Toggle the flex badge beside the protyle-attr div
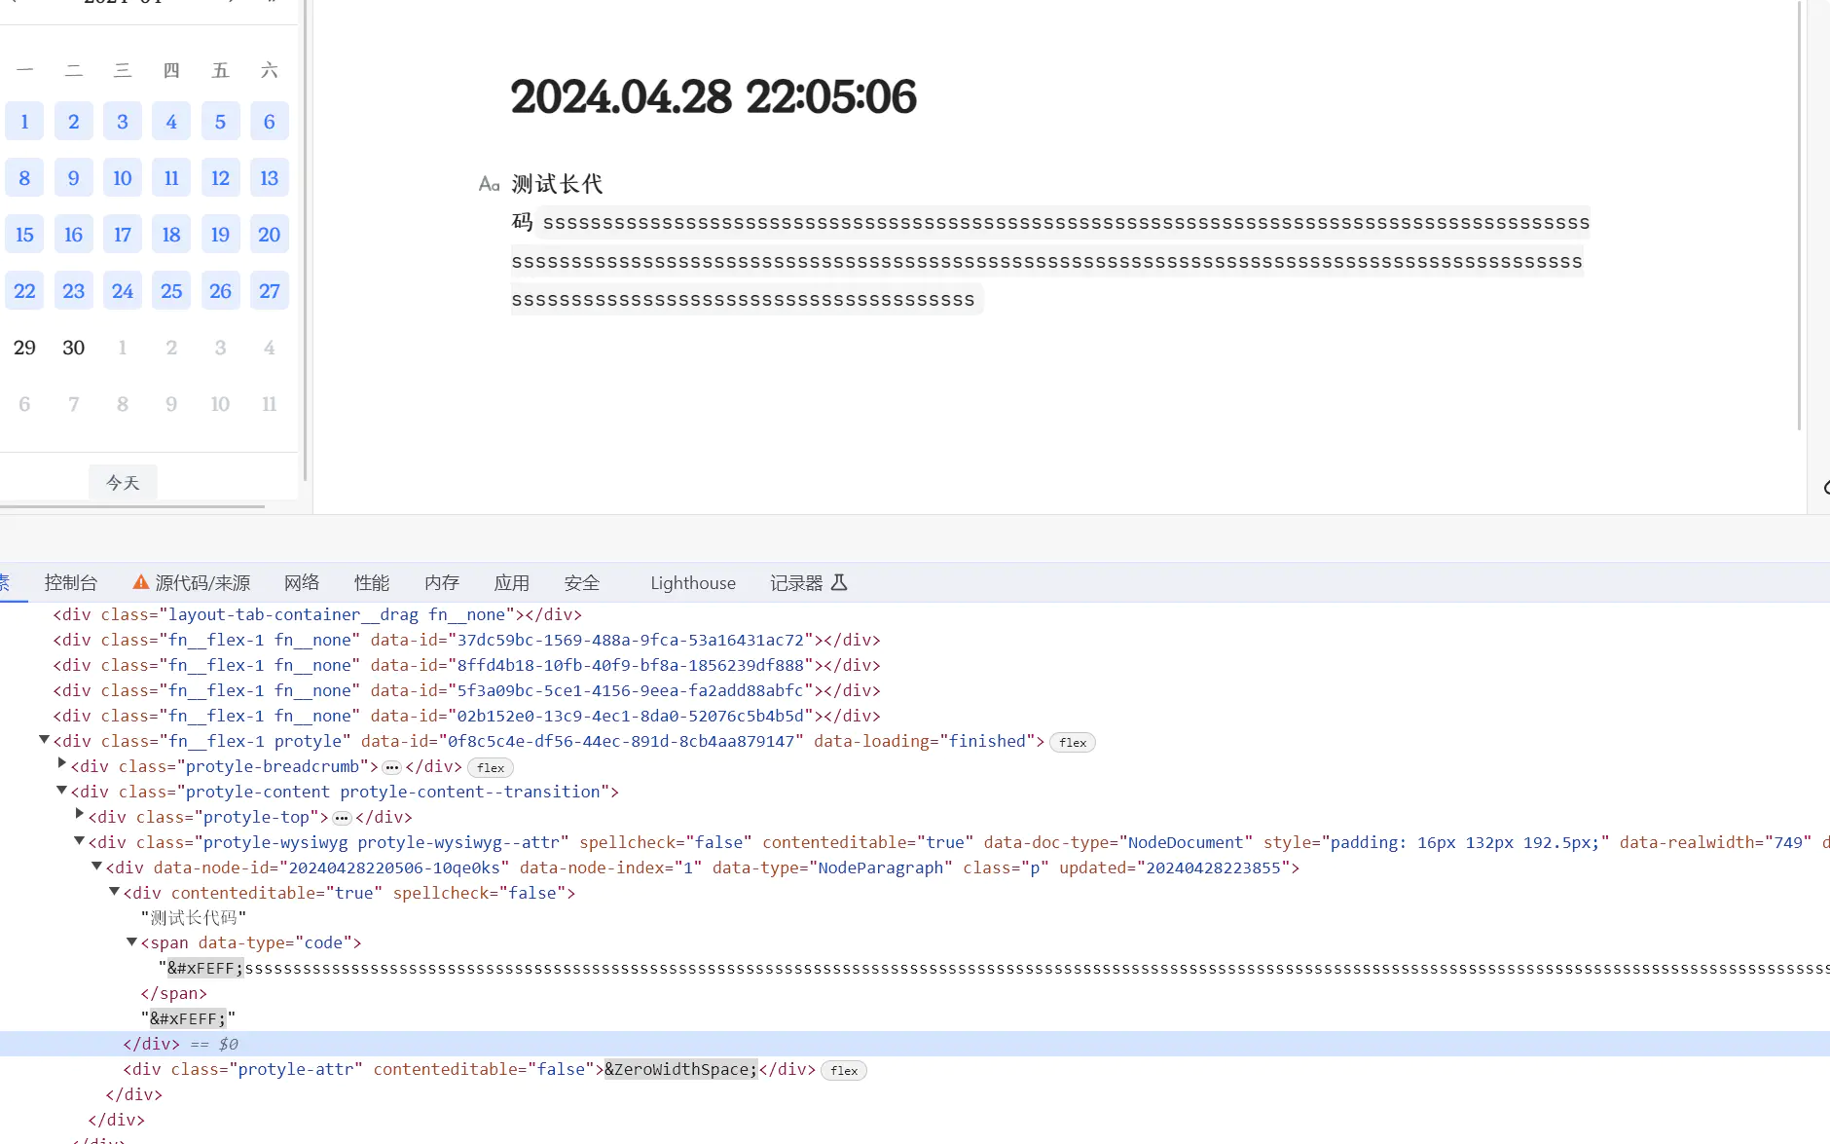The image size is (1830, 1144). pyautogui.click(x=843, y=1069)
